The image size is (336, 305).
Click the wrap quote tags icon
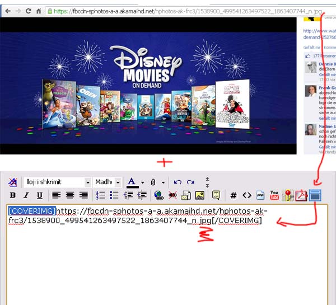click(216, 195)
